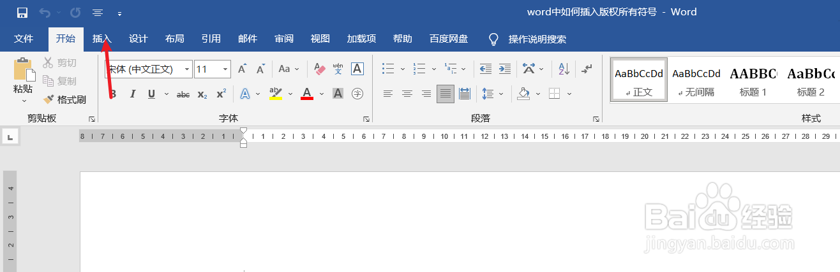840x272 pixels.
Task: Open the Aa change case dropdown
Action: (x=288, y=69)
